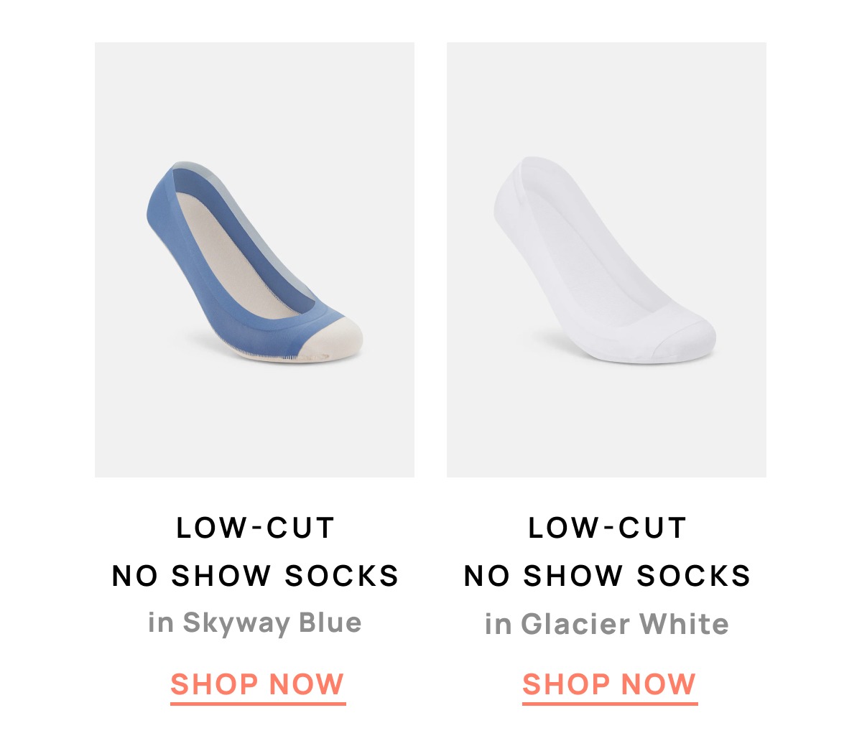
Task: Click gray background below the white sock
Action: [x=606, y=420]
